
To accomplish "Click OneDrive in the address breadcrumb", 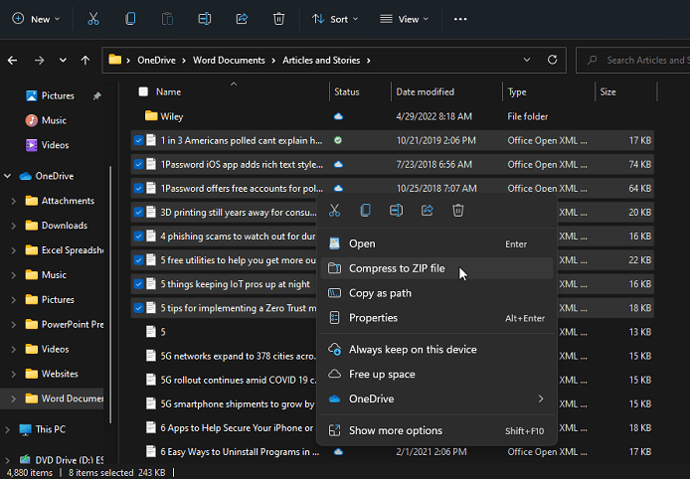I will [x=156, y=61].
